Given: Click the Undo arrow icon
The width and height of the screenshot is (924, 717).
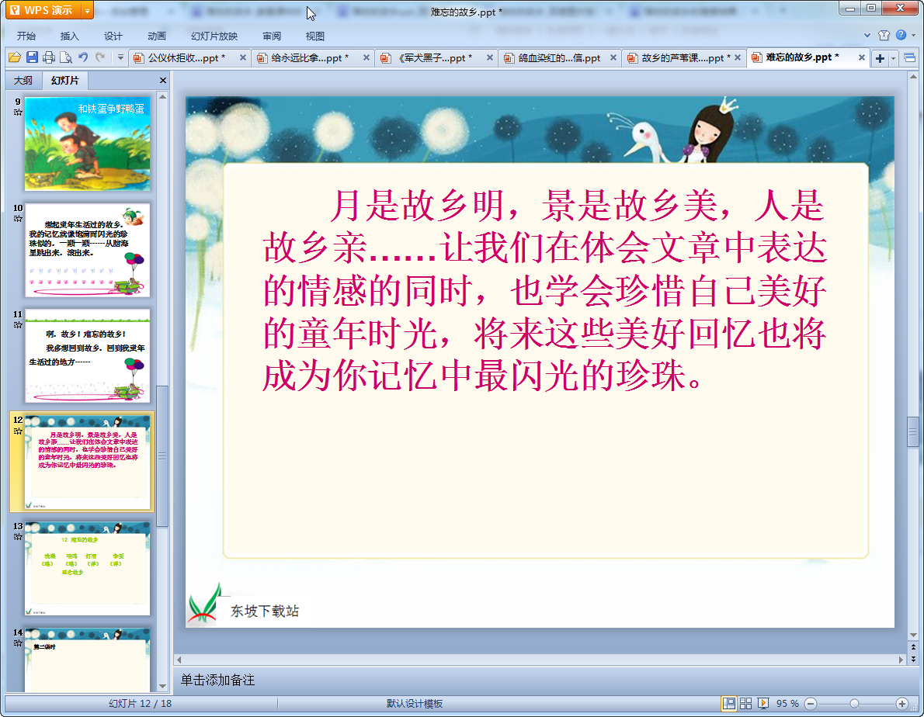Looking at the screenshot, I should (83, 57).
